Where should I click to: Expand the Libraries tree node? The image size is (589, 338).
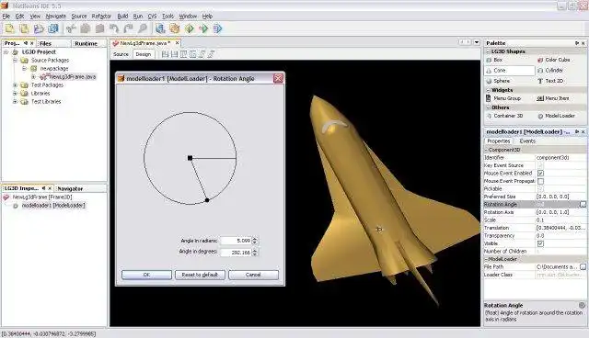16,94
